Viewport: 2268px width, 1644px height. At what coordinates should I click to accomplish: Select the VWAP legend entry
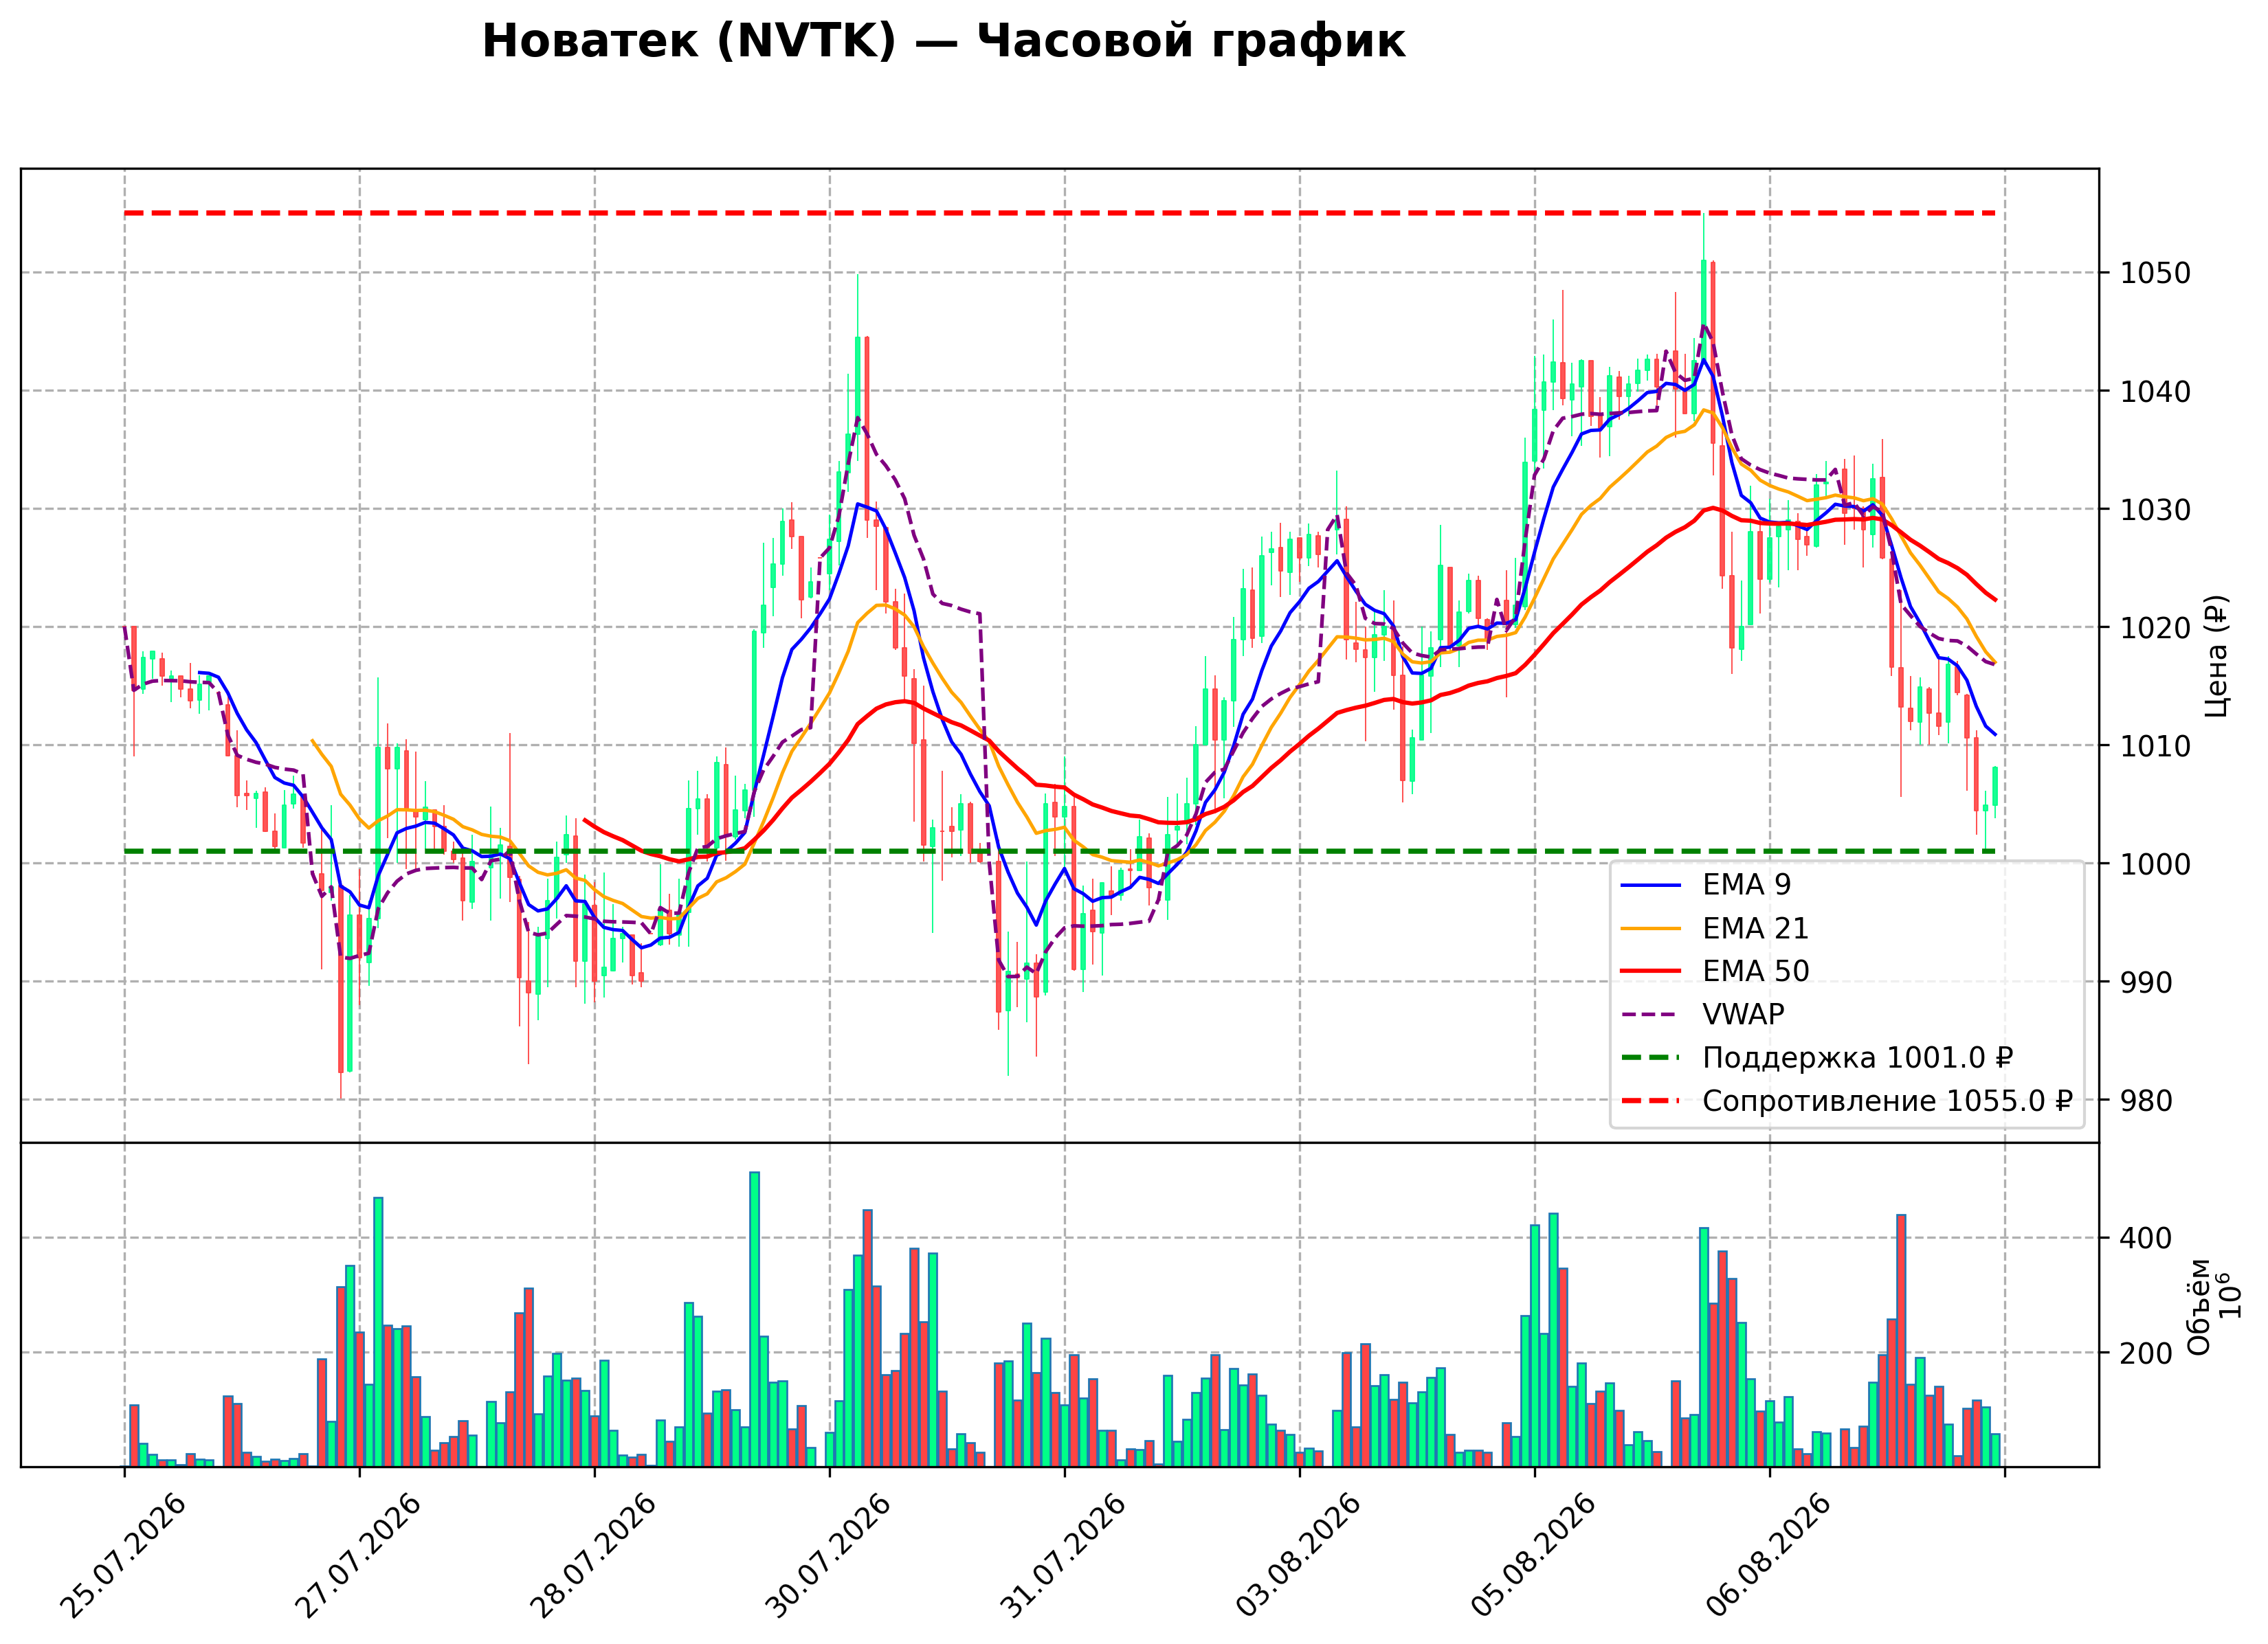pyautogui.click(x=1702, y=1013)
